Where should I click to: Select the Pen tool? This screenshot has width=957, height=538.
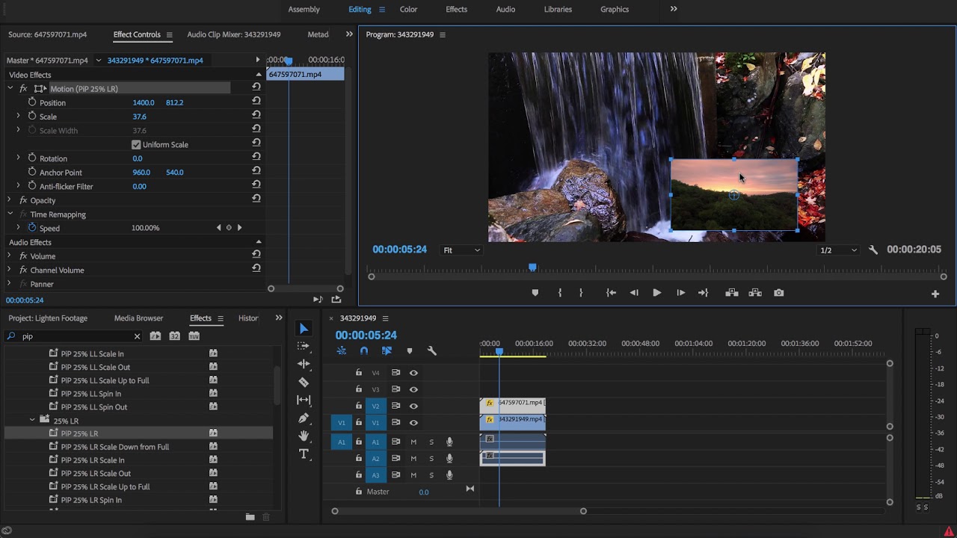pyautogui.click(x=304, y=418)
